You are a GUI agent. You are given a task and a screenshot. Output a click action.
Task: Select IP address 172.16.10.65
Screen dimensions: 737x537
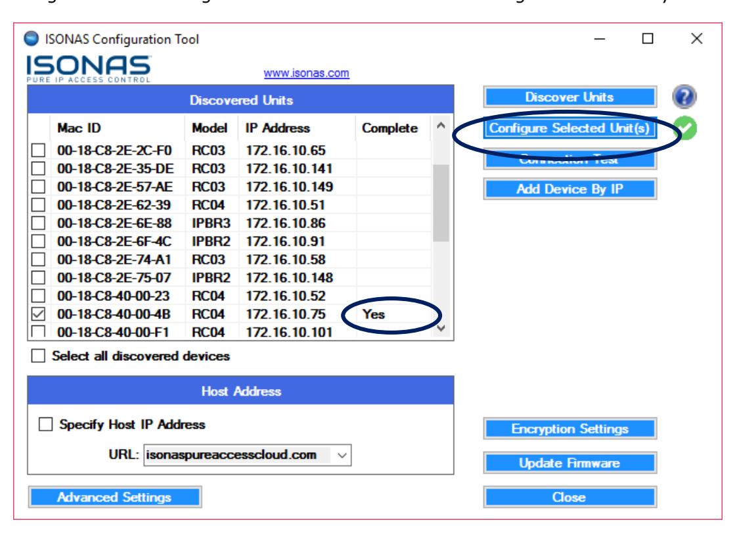(286, 151)
